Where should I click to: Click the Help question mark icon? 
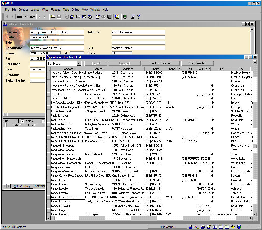pos(139,17)
